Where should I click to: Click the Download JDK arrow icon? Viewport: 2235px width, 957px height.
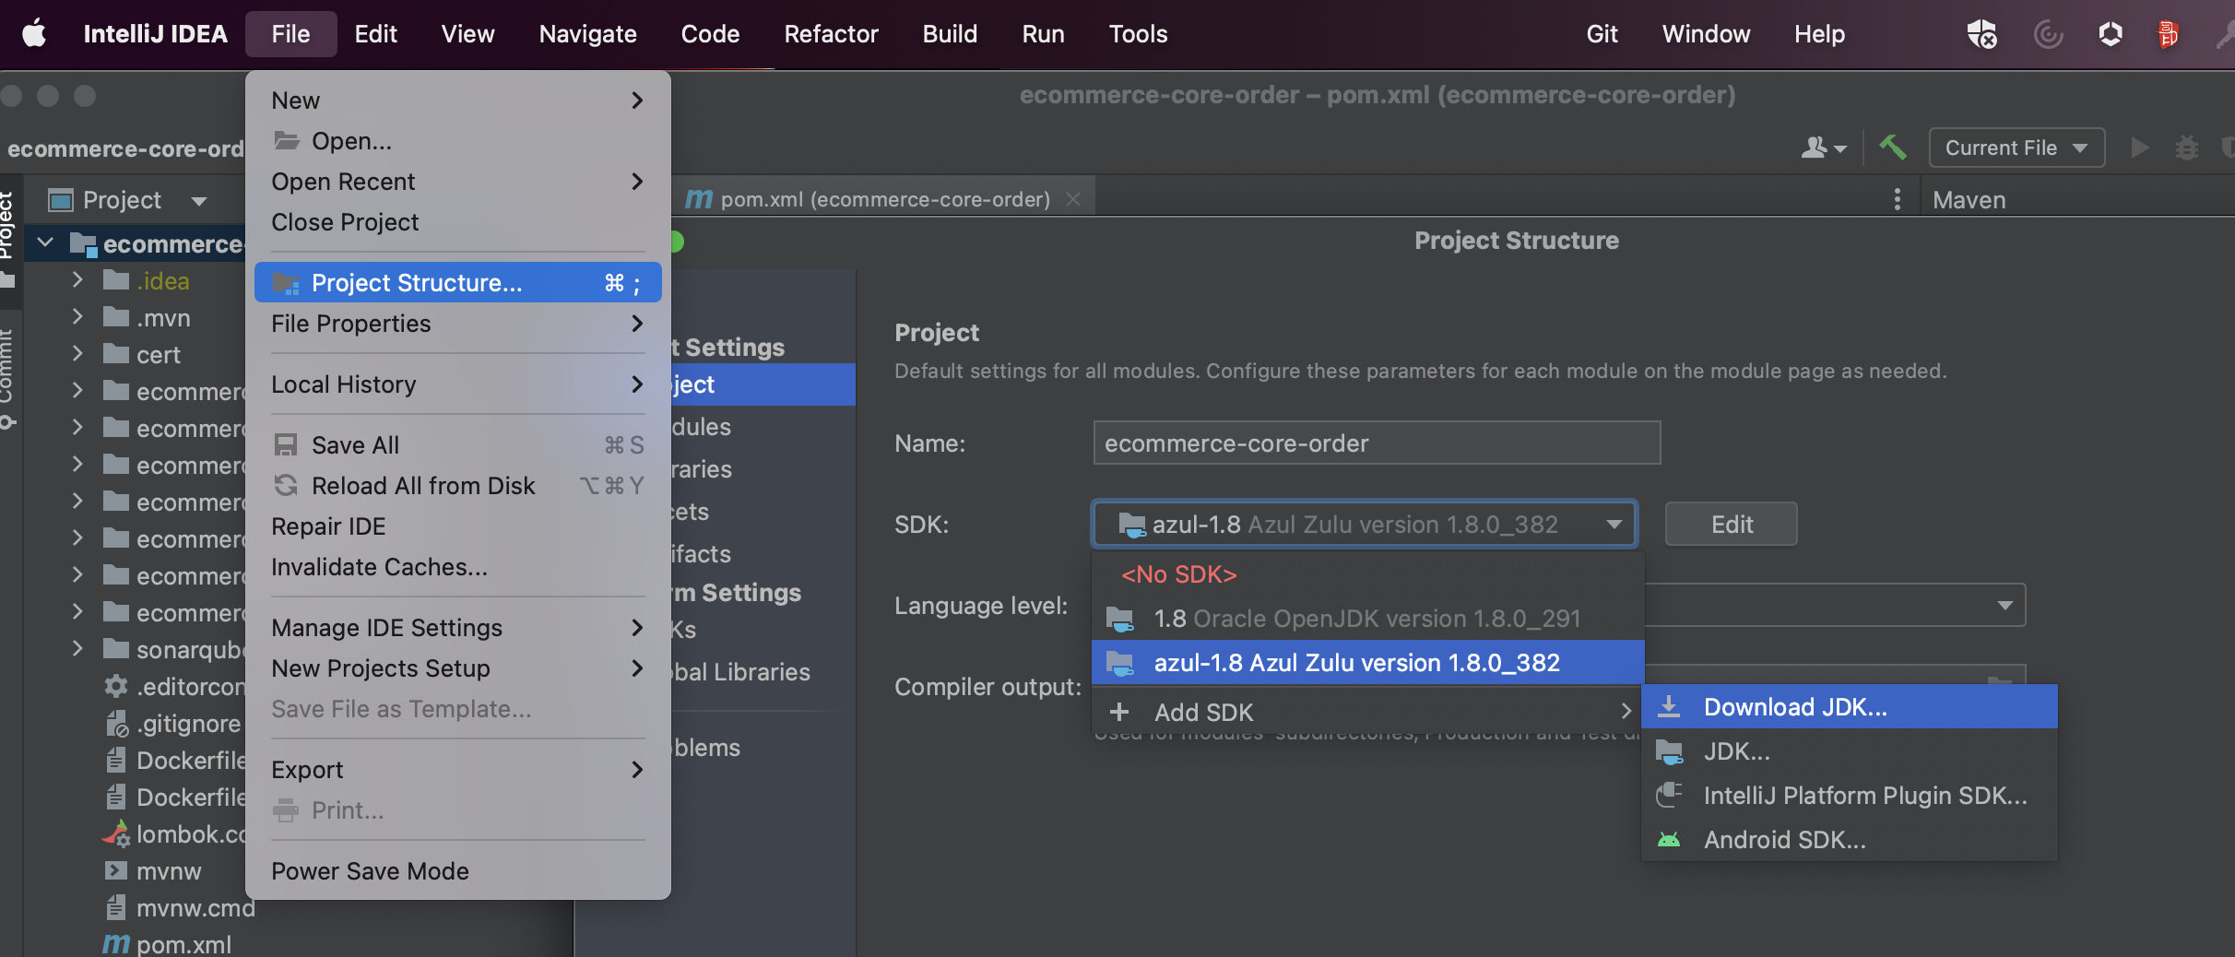(x=1669, y=707)
